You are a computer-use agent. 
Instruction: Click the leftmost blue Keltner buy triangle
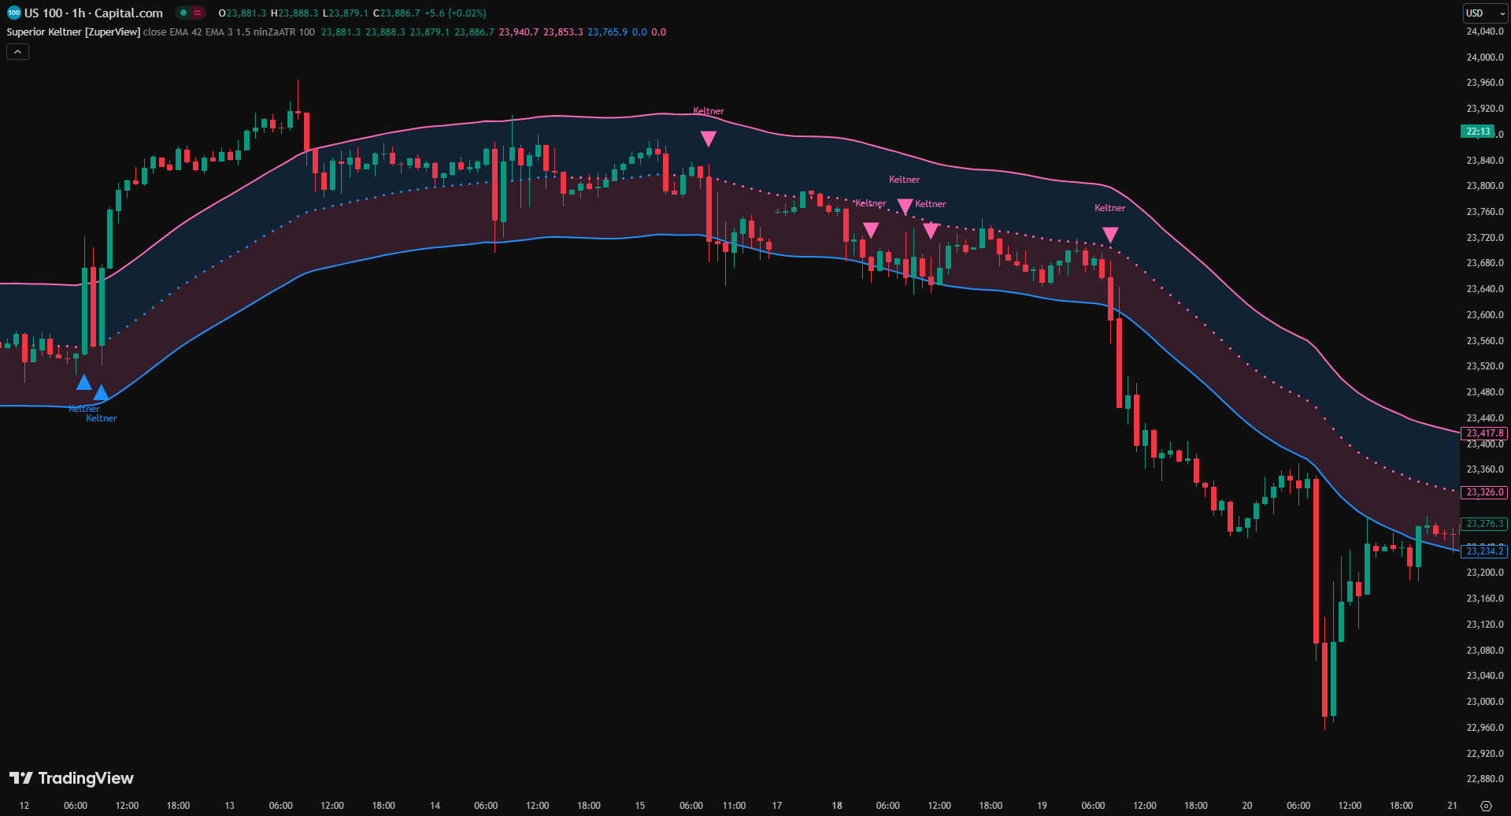83,383
